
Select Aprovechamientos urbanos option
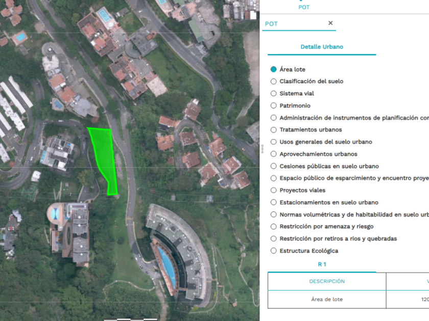point(274,154)
